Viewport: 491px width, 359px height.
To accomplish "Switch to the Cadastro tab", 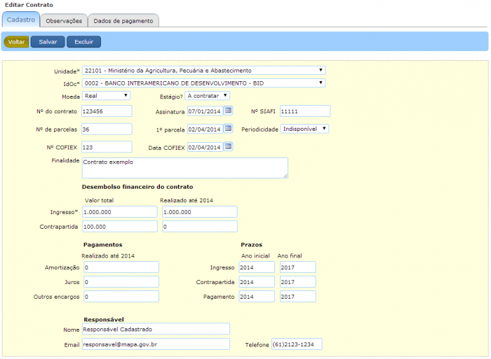I will 21,20.
